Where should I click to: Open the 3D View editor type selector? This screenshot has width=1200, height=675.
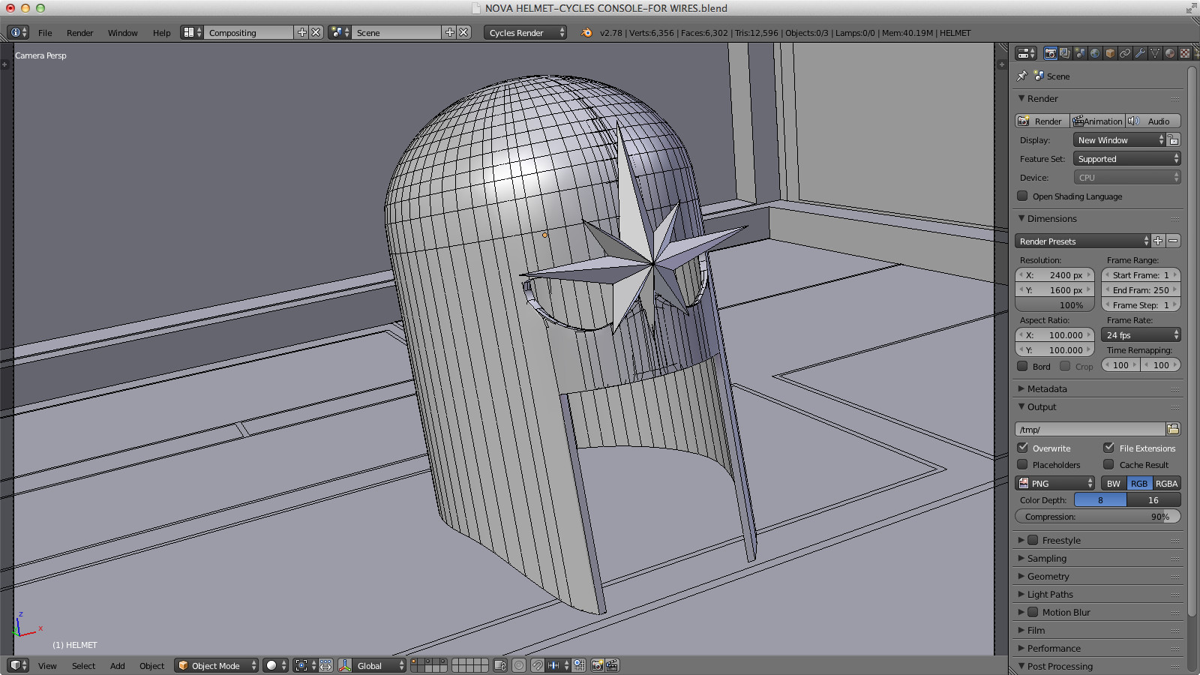coord(18,665)
